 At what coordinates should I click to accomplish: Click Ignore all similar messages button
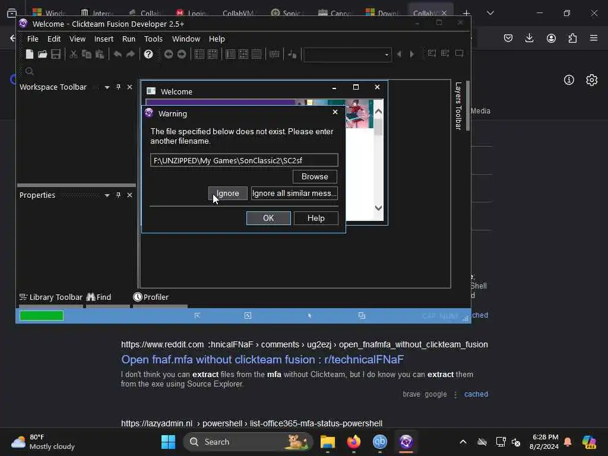pos(294,193)
